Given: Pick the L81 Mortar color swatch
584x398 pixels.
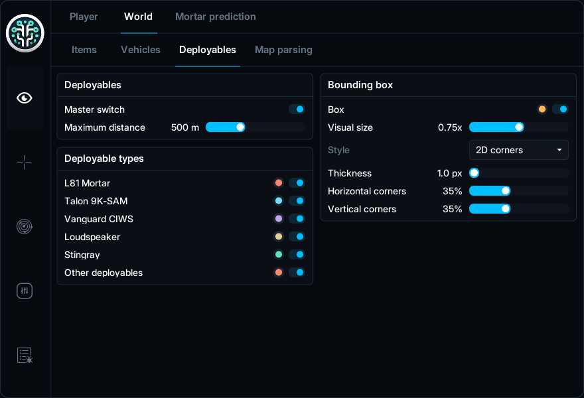Looking at the screenshot, I should (x=279, y=183).
